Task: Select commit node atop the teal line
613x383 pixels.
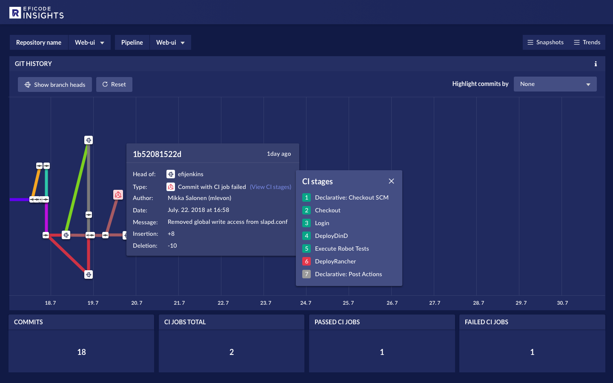Action: click(47, 166)
